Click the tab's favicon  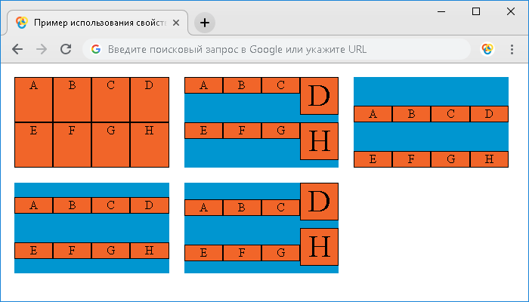[x=22, y=23]
